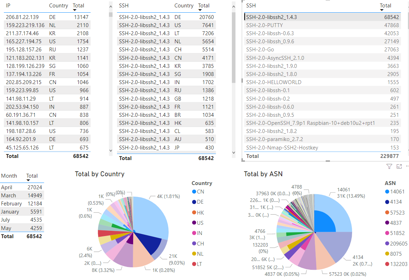Select the SSH-2.0-PUTTY row
Screen dimensions: 409x280
264,25
